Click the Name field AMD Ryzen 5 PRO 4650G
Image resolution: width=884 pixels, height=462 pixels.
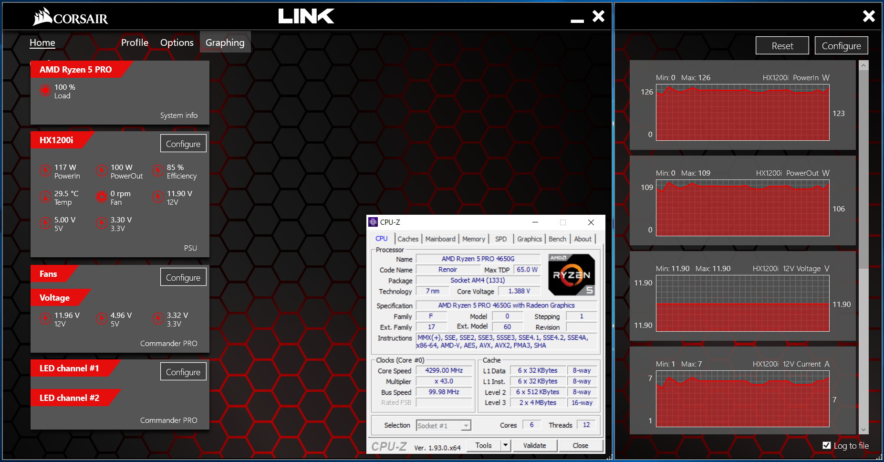478,259
